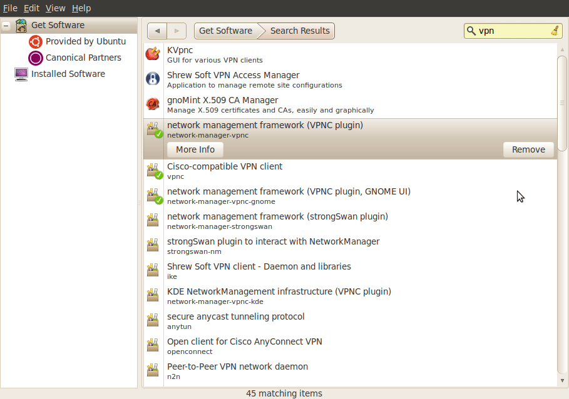This screenshot has width=569, height=399.
Task: Click 'Application to manage remote site configurations' description
Action: (254, 85)
